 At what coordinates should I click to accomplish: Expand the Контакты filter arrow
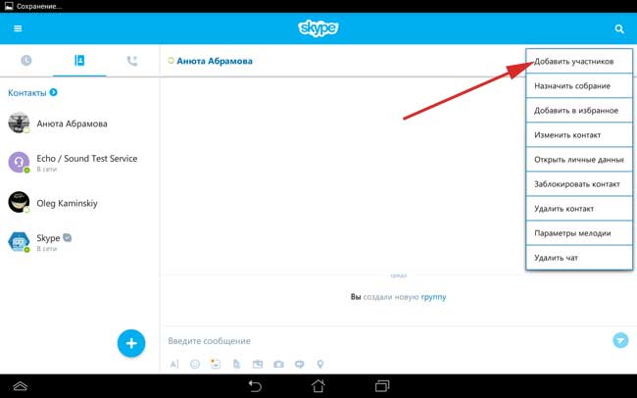click(x=54, y=93)
